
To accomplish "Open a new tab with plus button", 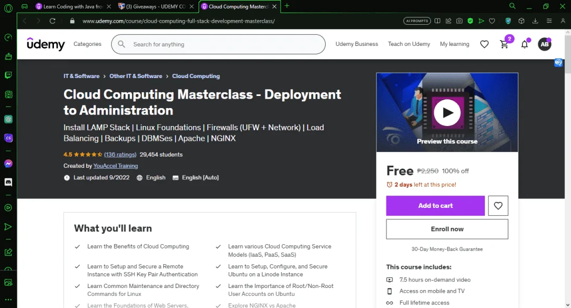I will [287, 6].
